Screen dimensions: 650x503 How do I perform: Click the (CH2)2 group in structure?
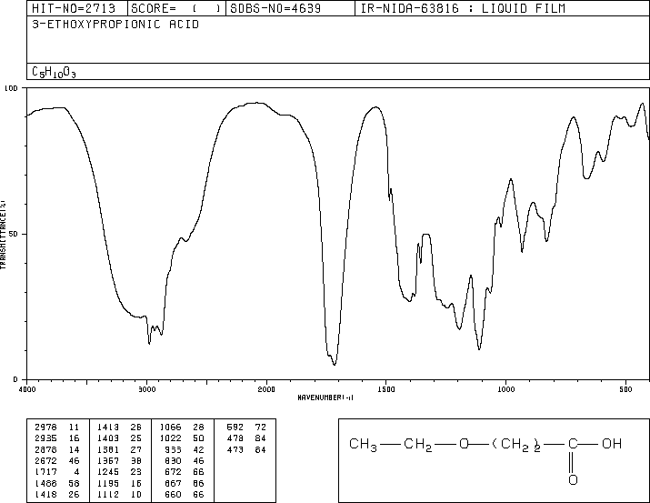516,445
